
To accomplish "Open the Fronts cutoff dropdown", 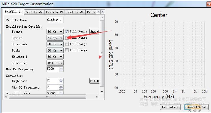I will [55, 32].
